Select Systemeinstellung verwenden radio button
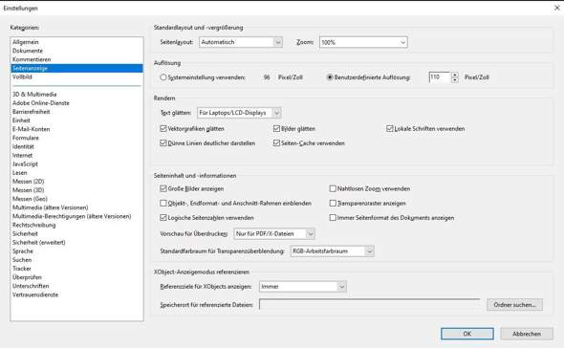 pos(163,77)
